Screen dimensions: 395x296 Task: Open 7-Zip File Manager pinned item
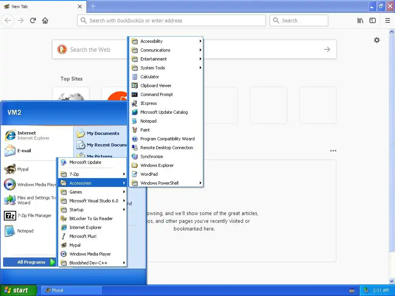[x=29, y=216]
